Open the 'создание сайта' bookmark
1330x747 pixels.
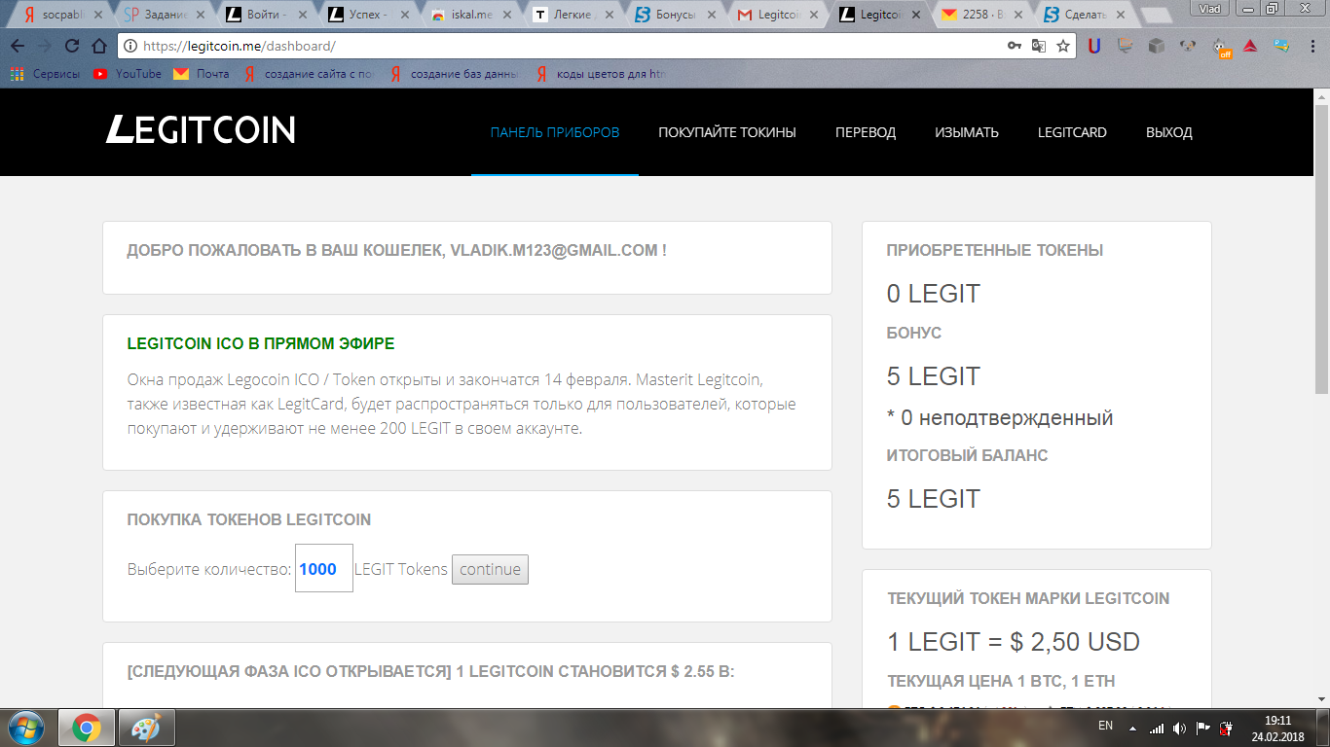[310, 74]
